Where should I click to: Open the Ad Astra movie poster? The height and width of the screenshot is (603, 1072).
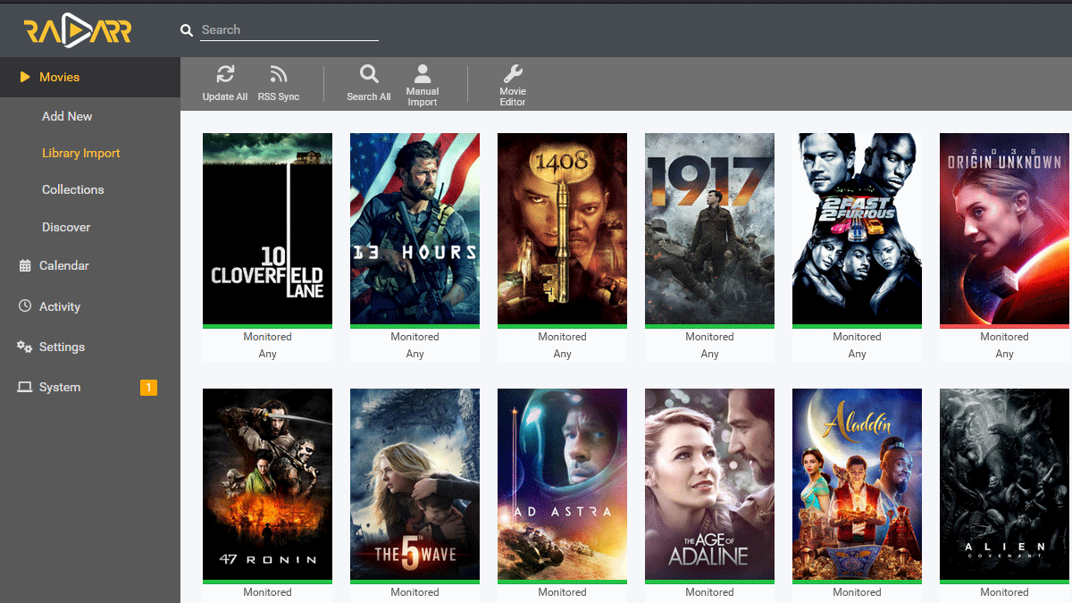[562, 484]
